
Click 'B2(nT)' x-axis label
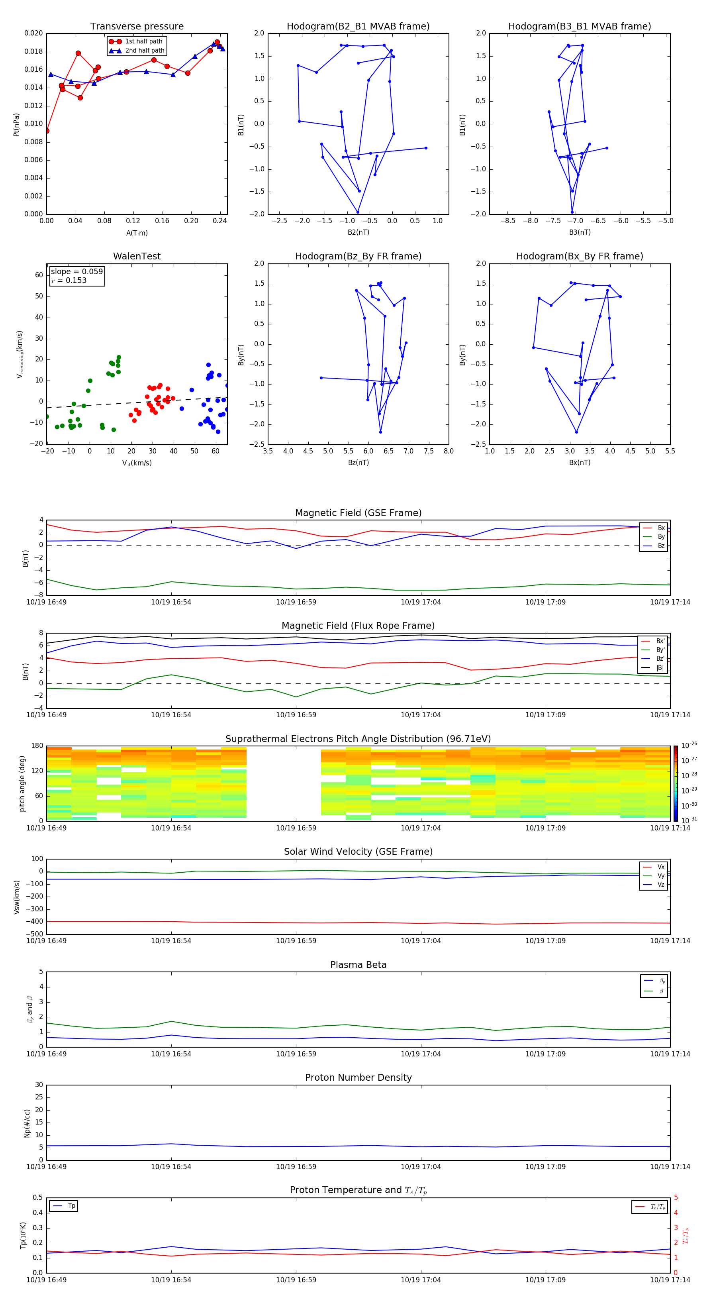tap(358, 232)
